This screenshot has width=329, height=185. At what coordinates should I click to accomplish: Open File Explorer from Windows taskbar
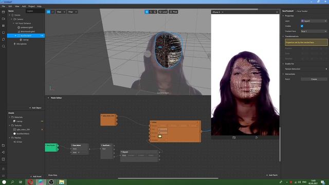click(x=62, y=182)
